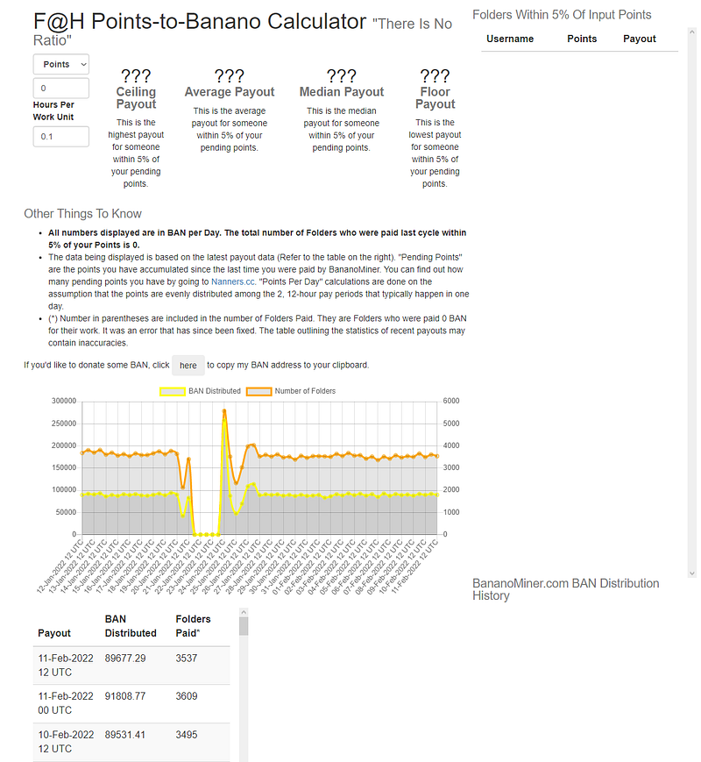Viewport: 701px width, 762px height.
Task: Click Folders Paid value 3609
Action: tap(187, 696)
